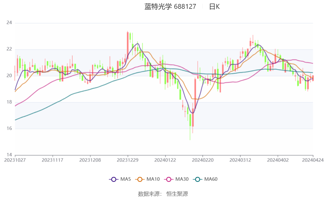Toggle the MA30 legend text label
326x198 pixels.
(x=182, y=179)
